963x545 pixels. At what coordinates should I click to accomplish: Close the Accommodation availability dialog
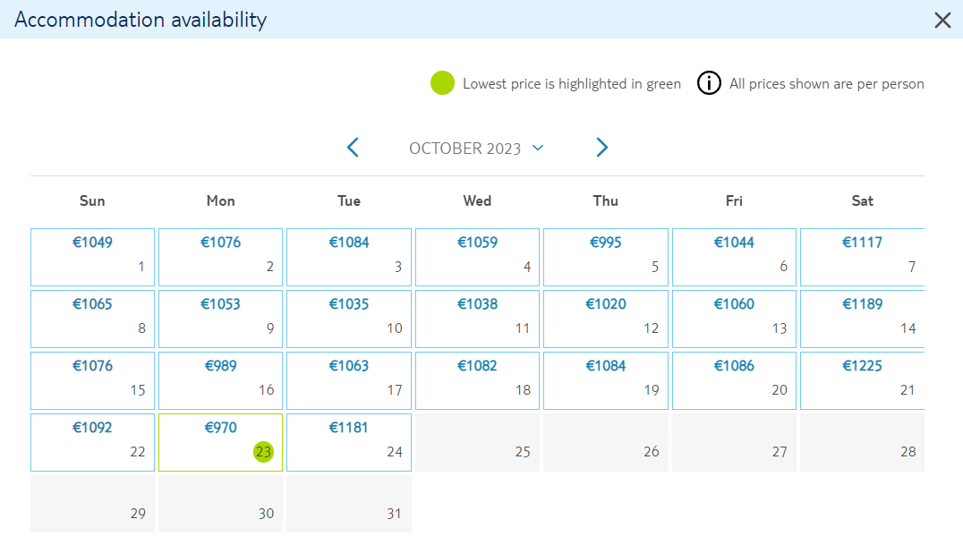(942, 20)
